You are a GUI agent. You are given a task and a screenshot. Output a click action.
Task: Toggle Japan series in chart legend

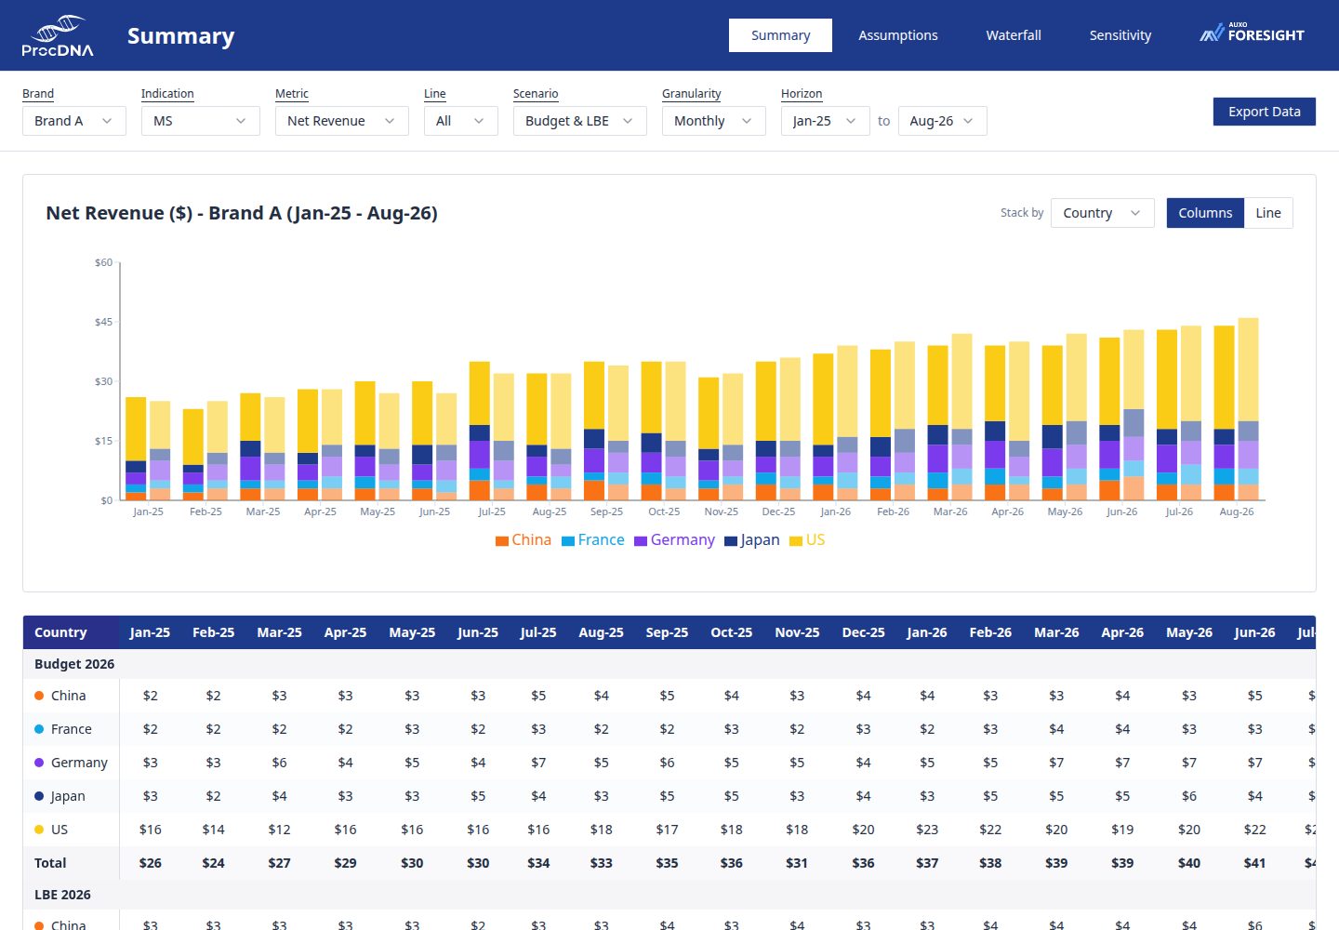tap(752, 540)
